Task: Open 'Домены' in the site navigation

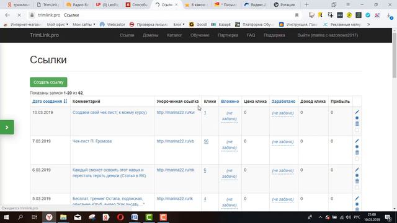Action: tap(150, 35)
